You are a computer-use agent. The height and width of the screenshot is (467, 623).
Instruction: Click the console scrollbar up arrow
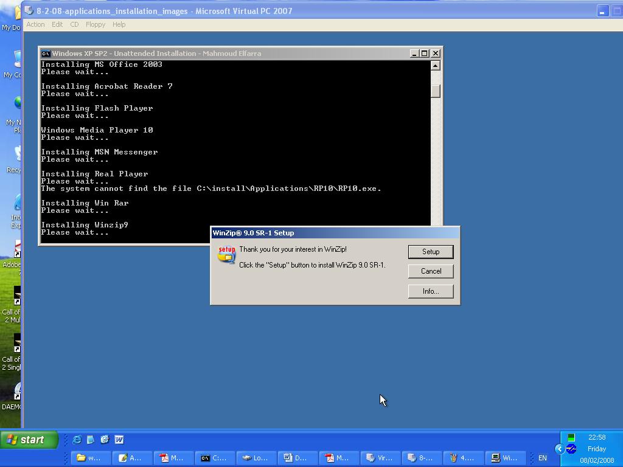(436, 66)
